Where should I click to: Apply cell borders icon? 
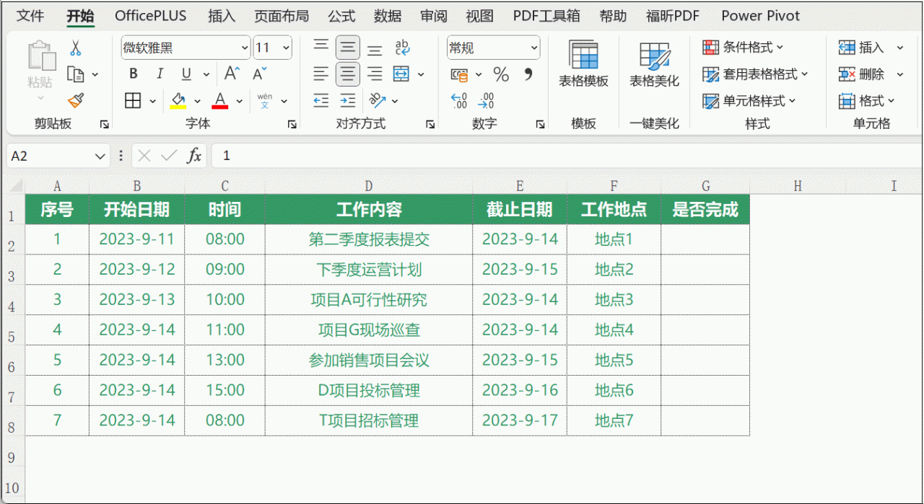tap(133, 100)
